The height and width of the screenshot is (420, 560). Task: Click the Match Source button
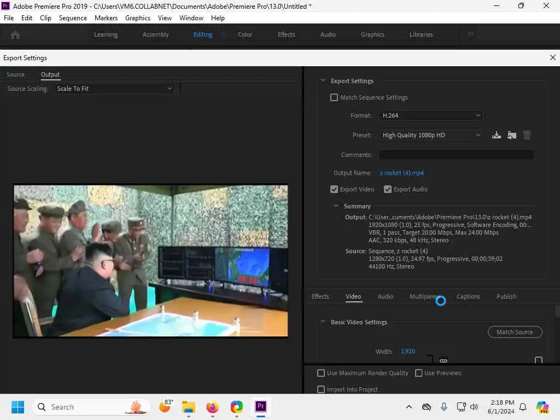[x=515, y=332]
